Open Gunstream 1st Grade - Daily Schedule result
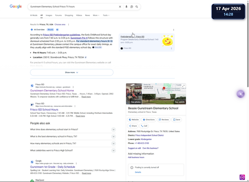The height and width of the screenshot is (182, 249). [x=53, y=167]
